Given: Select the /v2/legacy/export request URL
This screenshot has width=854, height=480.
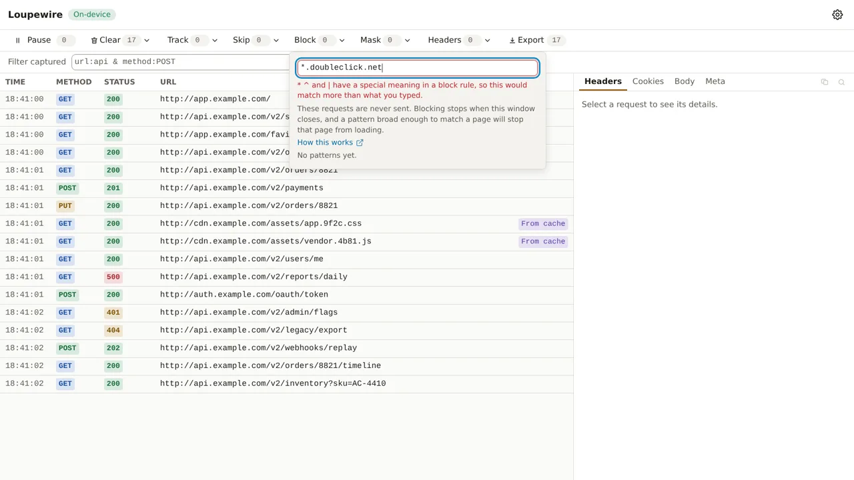Looking at the screenshot, I should (x=254, y=330).
